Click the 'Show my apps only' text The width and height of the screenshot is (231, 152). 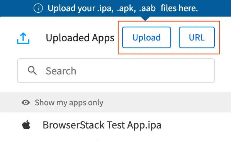(69, 103)
